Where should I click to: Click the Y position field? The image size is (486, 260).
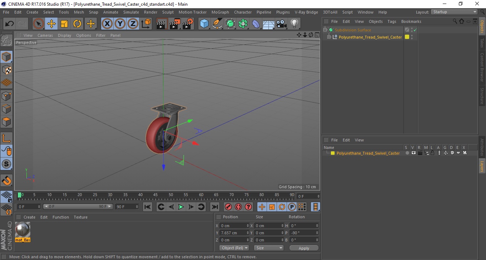[x=234, y=233]
